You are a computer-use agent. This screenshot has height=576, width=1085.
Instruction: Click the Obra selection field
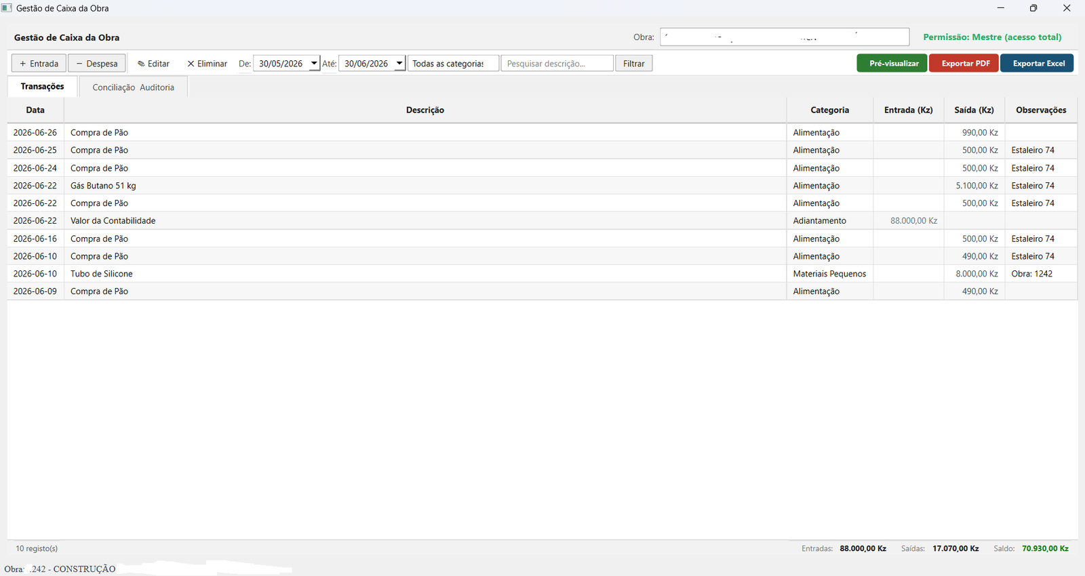point(785,37)
